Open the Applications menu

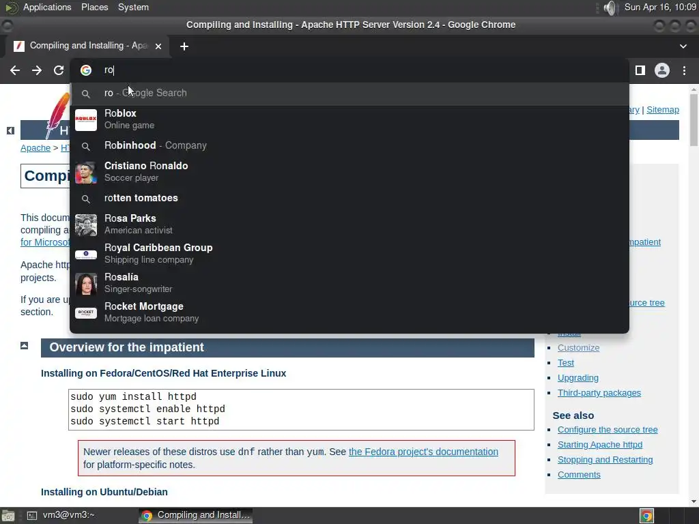(x=47, y=7)
